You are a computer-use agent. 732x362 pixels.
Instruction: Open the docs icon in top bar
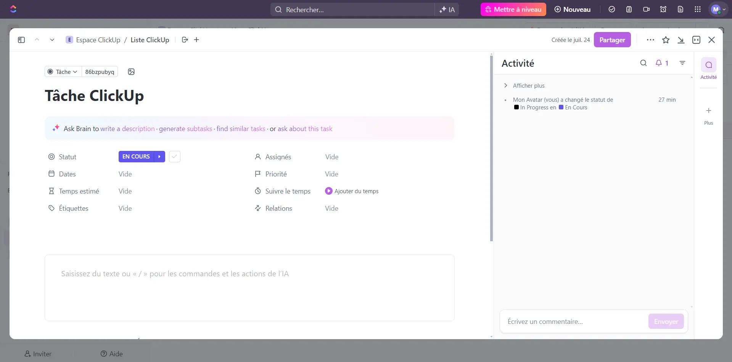[681, 10]
